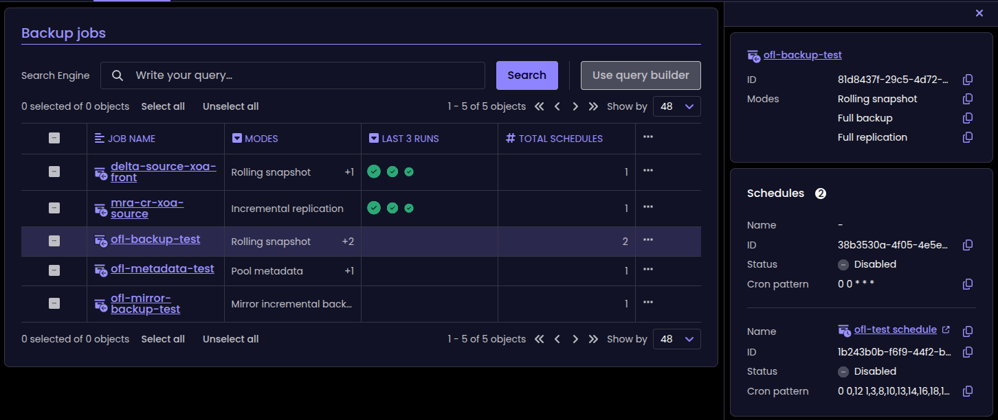Copy the first schedule's cron pattern
The height and width of the screenshot is (420, 998).
(x=968, y=284)
